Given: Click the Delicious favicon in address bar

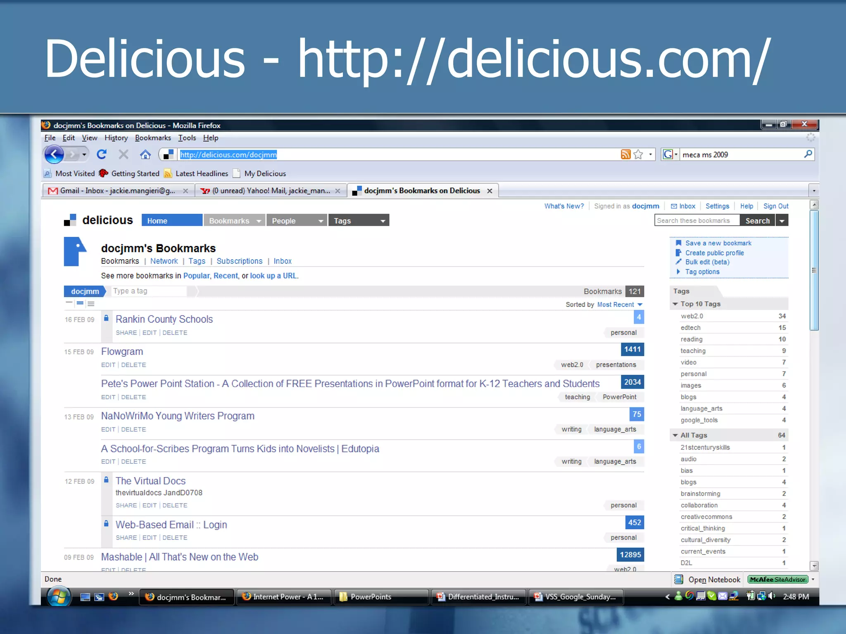Looking at the screenshot, I should pos(168,154).
